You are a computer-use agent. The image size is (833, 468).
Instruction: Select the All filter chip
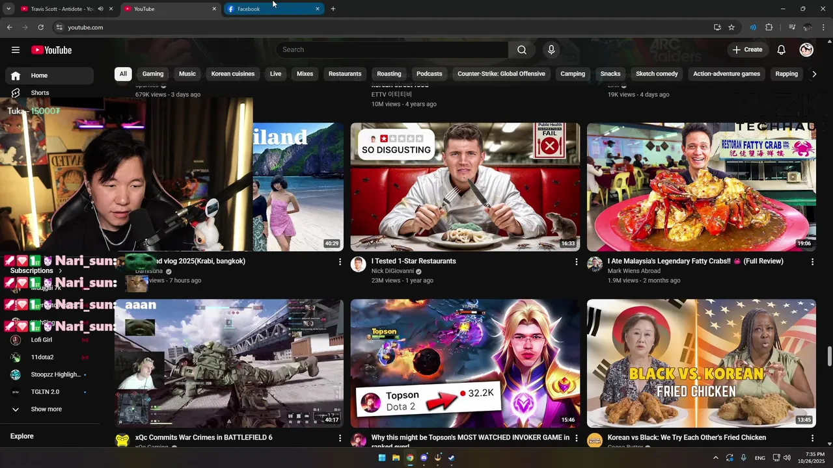[x=123, y=74]
